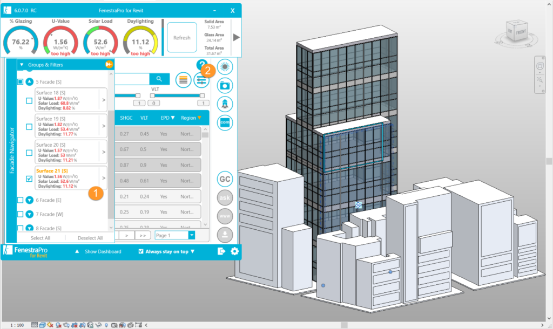Click the download round icon

tap(225, 235)
